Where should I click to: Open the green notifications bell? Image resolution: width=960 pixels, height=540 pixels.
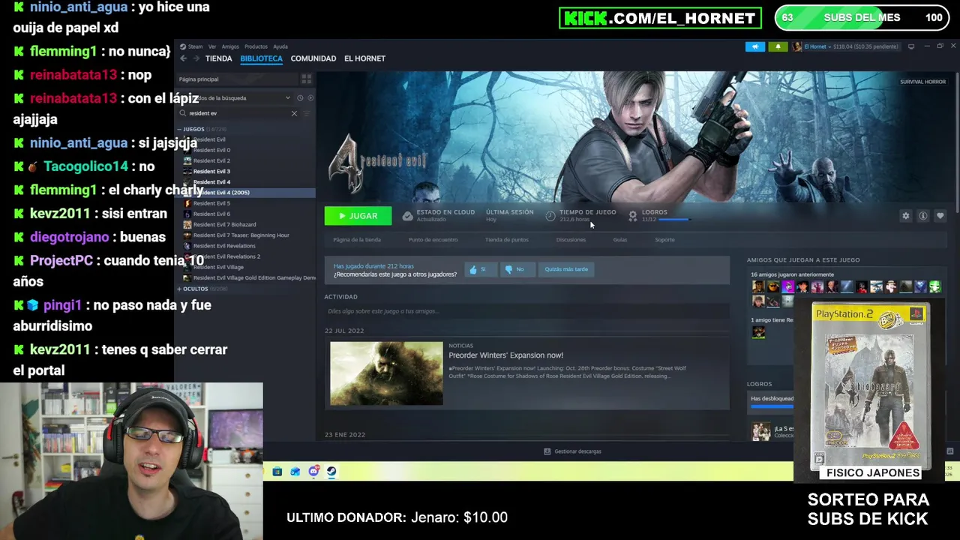tap(778, 46)
